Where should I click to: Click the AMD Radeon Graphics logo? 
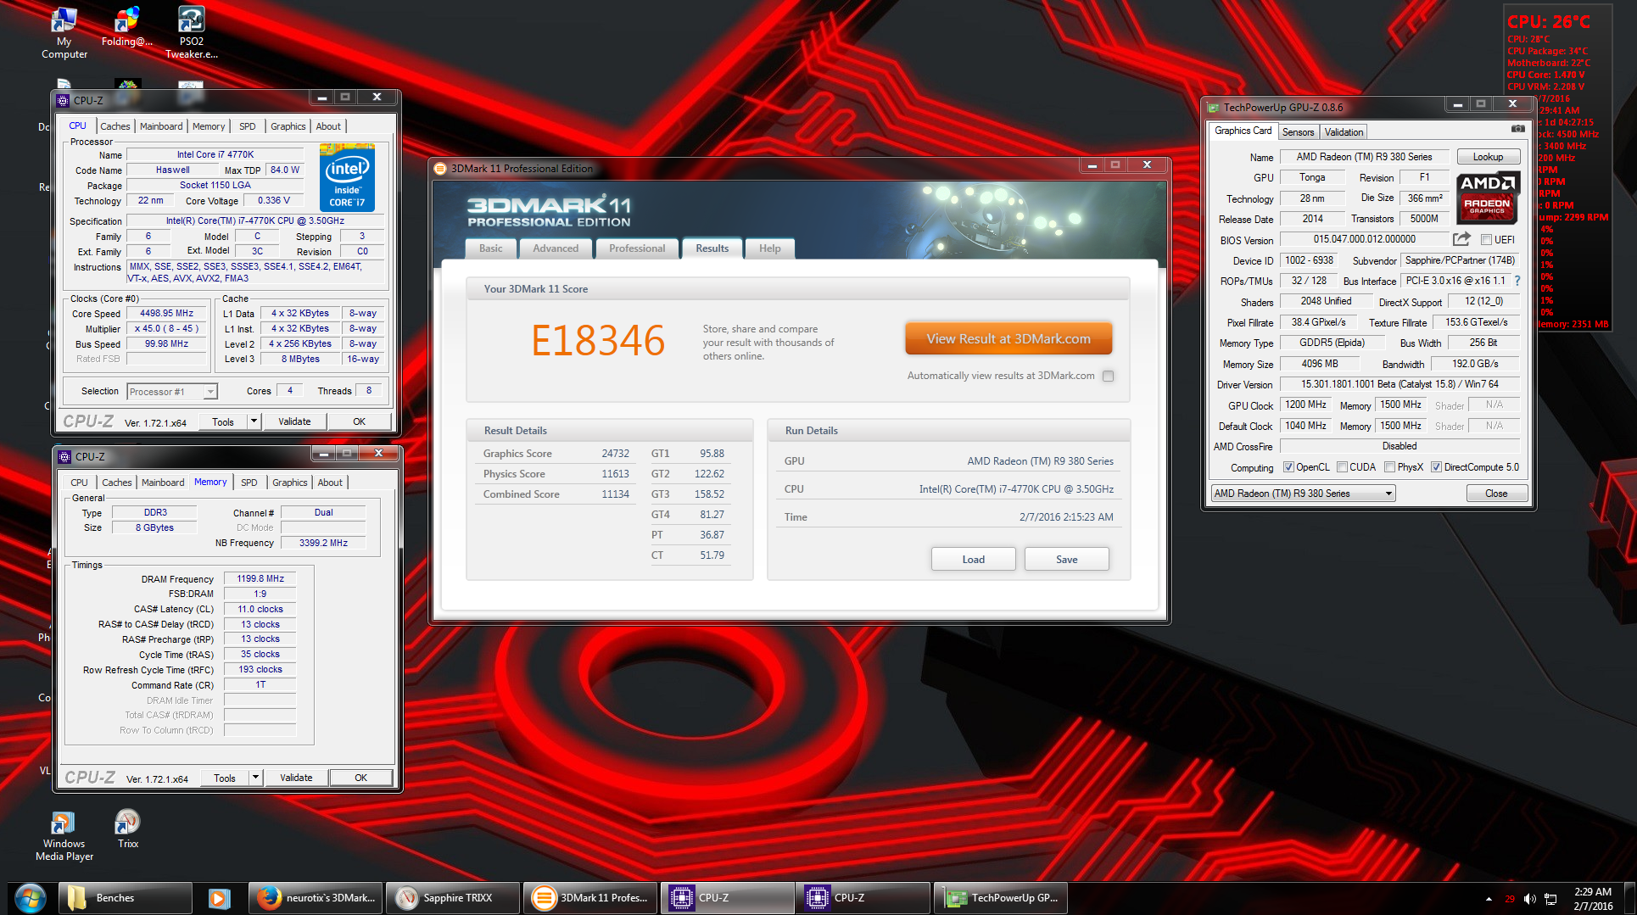1488,198
